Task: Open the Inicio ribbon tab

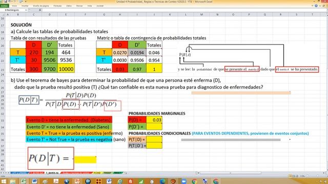Action: 14,6
